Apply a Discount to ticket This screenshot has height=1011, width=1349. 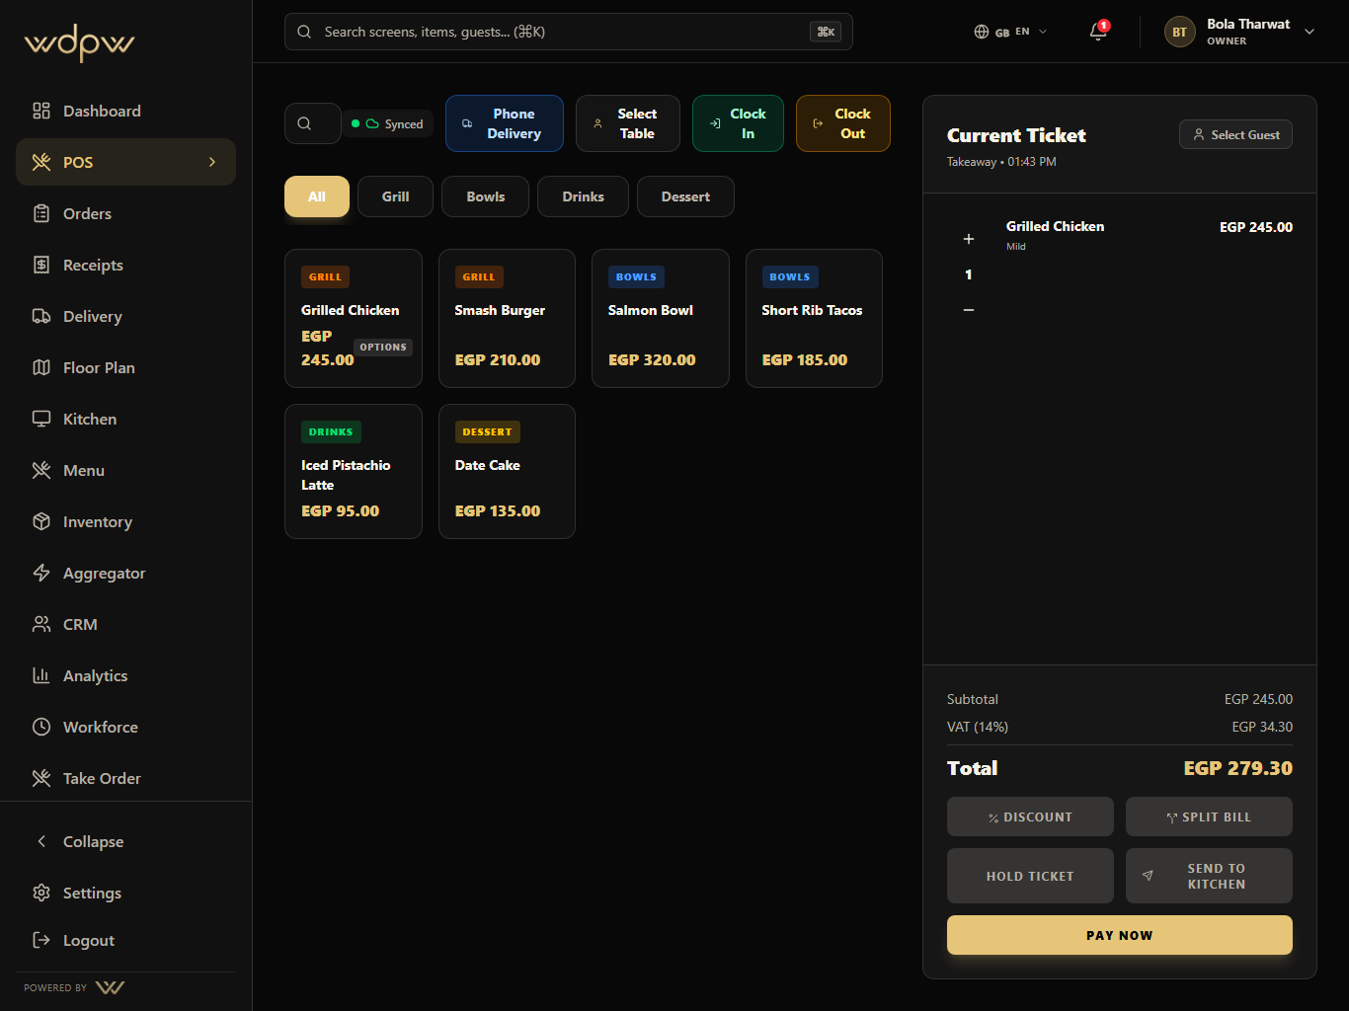click(x=1030, y=817)
